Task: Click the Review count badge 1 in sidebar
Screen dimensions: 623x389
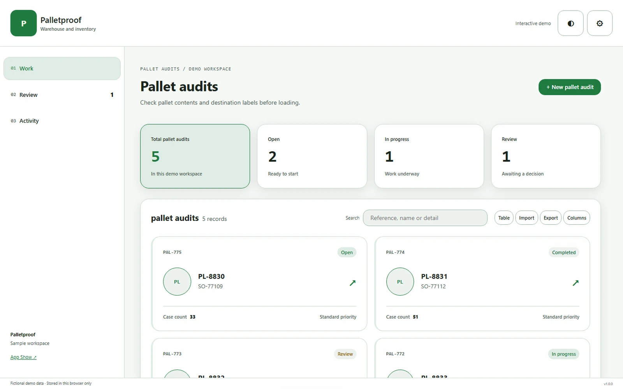Action: click(112, 95)
